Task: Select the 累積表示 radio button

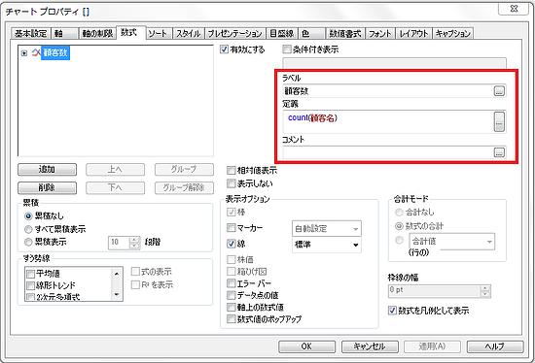Action: point(28,242)
